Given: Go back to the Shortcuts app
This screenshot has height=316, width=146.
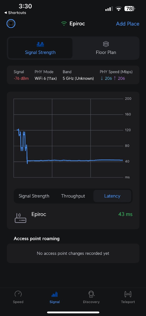Looking at the screenshot, I should click(15, 13).
